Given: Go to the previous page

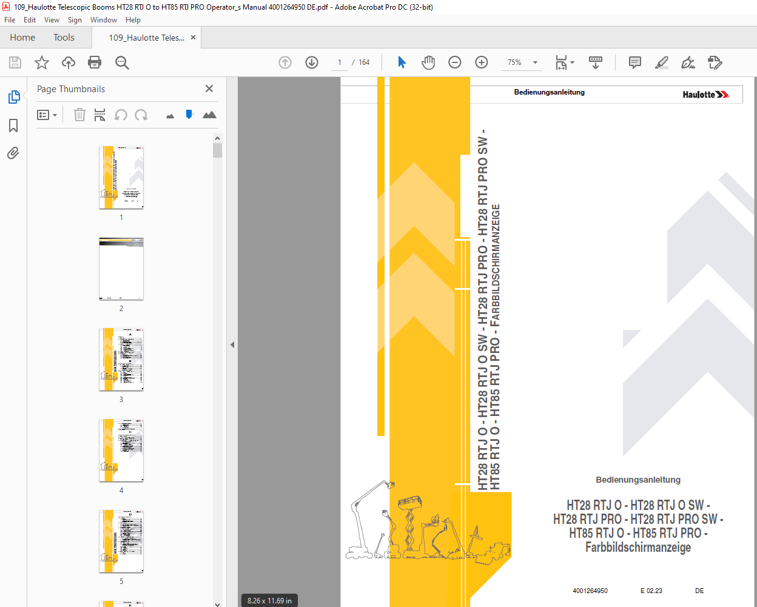Looking at the screenshot, I should click(x=285, y=62).
